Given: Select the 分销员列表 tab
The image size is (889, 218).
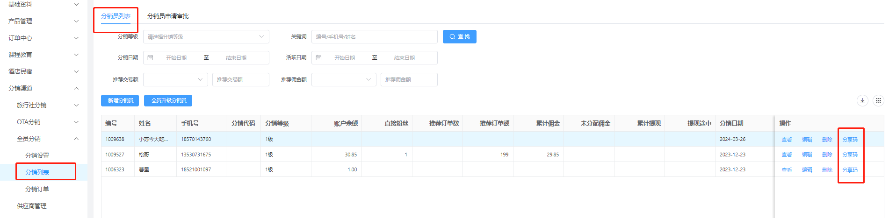Looking at the screenshot, I should point(116,16).
